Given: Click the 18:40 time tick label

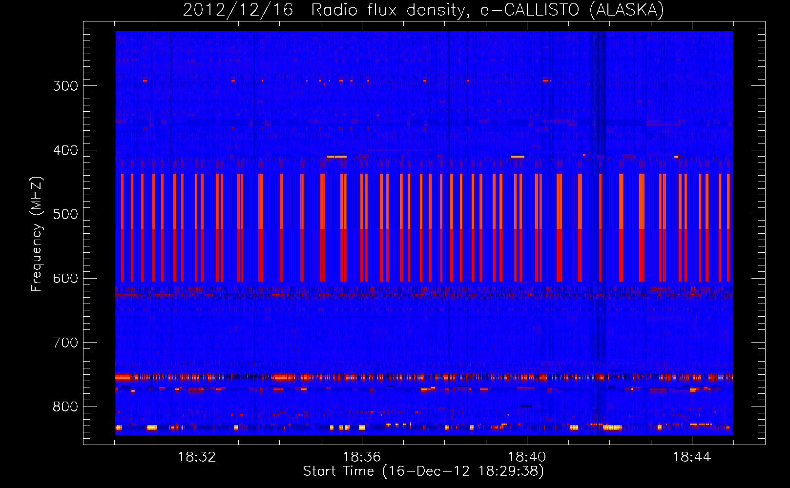Looking at the screenshot, I should coord(527,457).
